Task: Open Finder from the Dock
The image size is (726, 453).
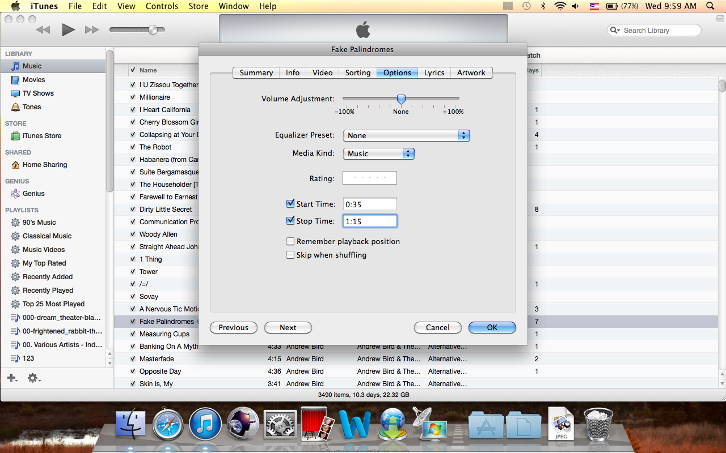Action: click(x=130, y=424)
